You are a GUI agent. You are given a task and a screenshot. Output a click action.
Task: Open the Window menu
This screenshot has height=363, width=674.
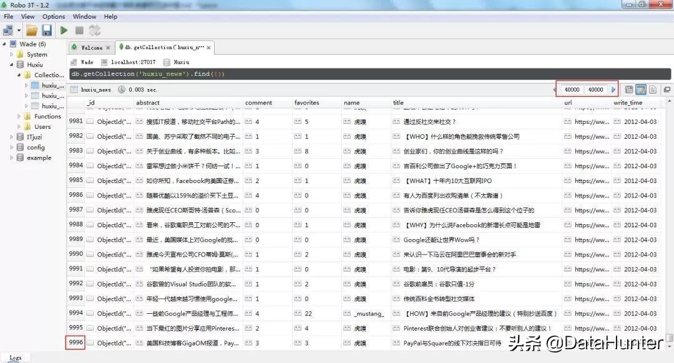84,16
